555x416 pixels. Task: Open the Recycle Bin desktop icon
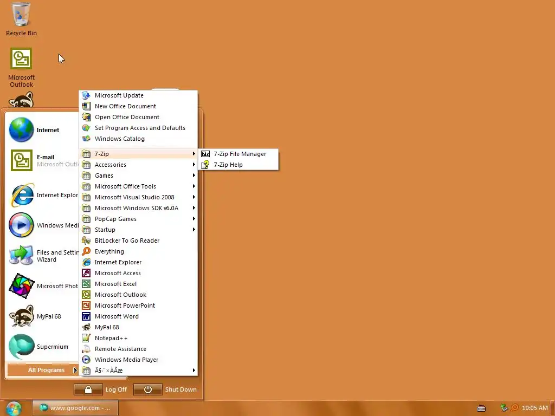tap(21, 19)
